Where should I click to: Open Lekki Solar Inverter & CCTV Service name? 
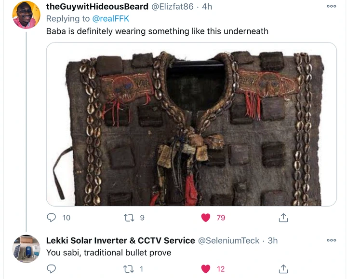pos(120,240)
